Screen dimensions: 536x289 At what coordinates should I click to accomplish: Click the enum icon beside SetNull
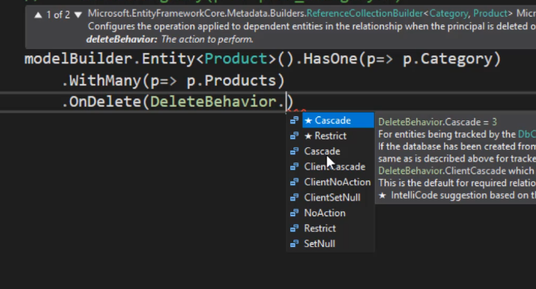(294, 244)
